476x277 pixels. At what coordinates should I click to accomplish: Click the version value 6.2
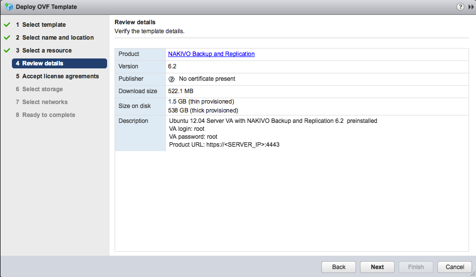tap(173, 66)
